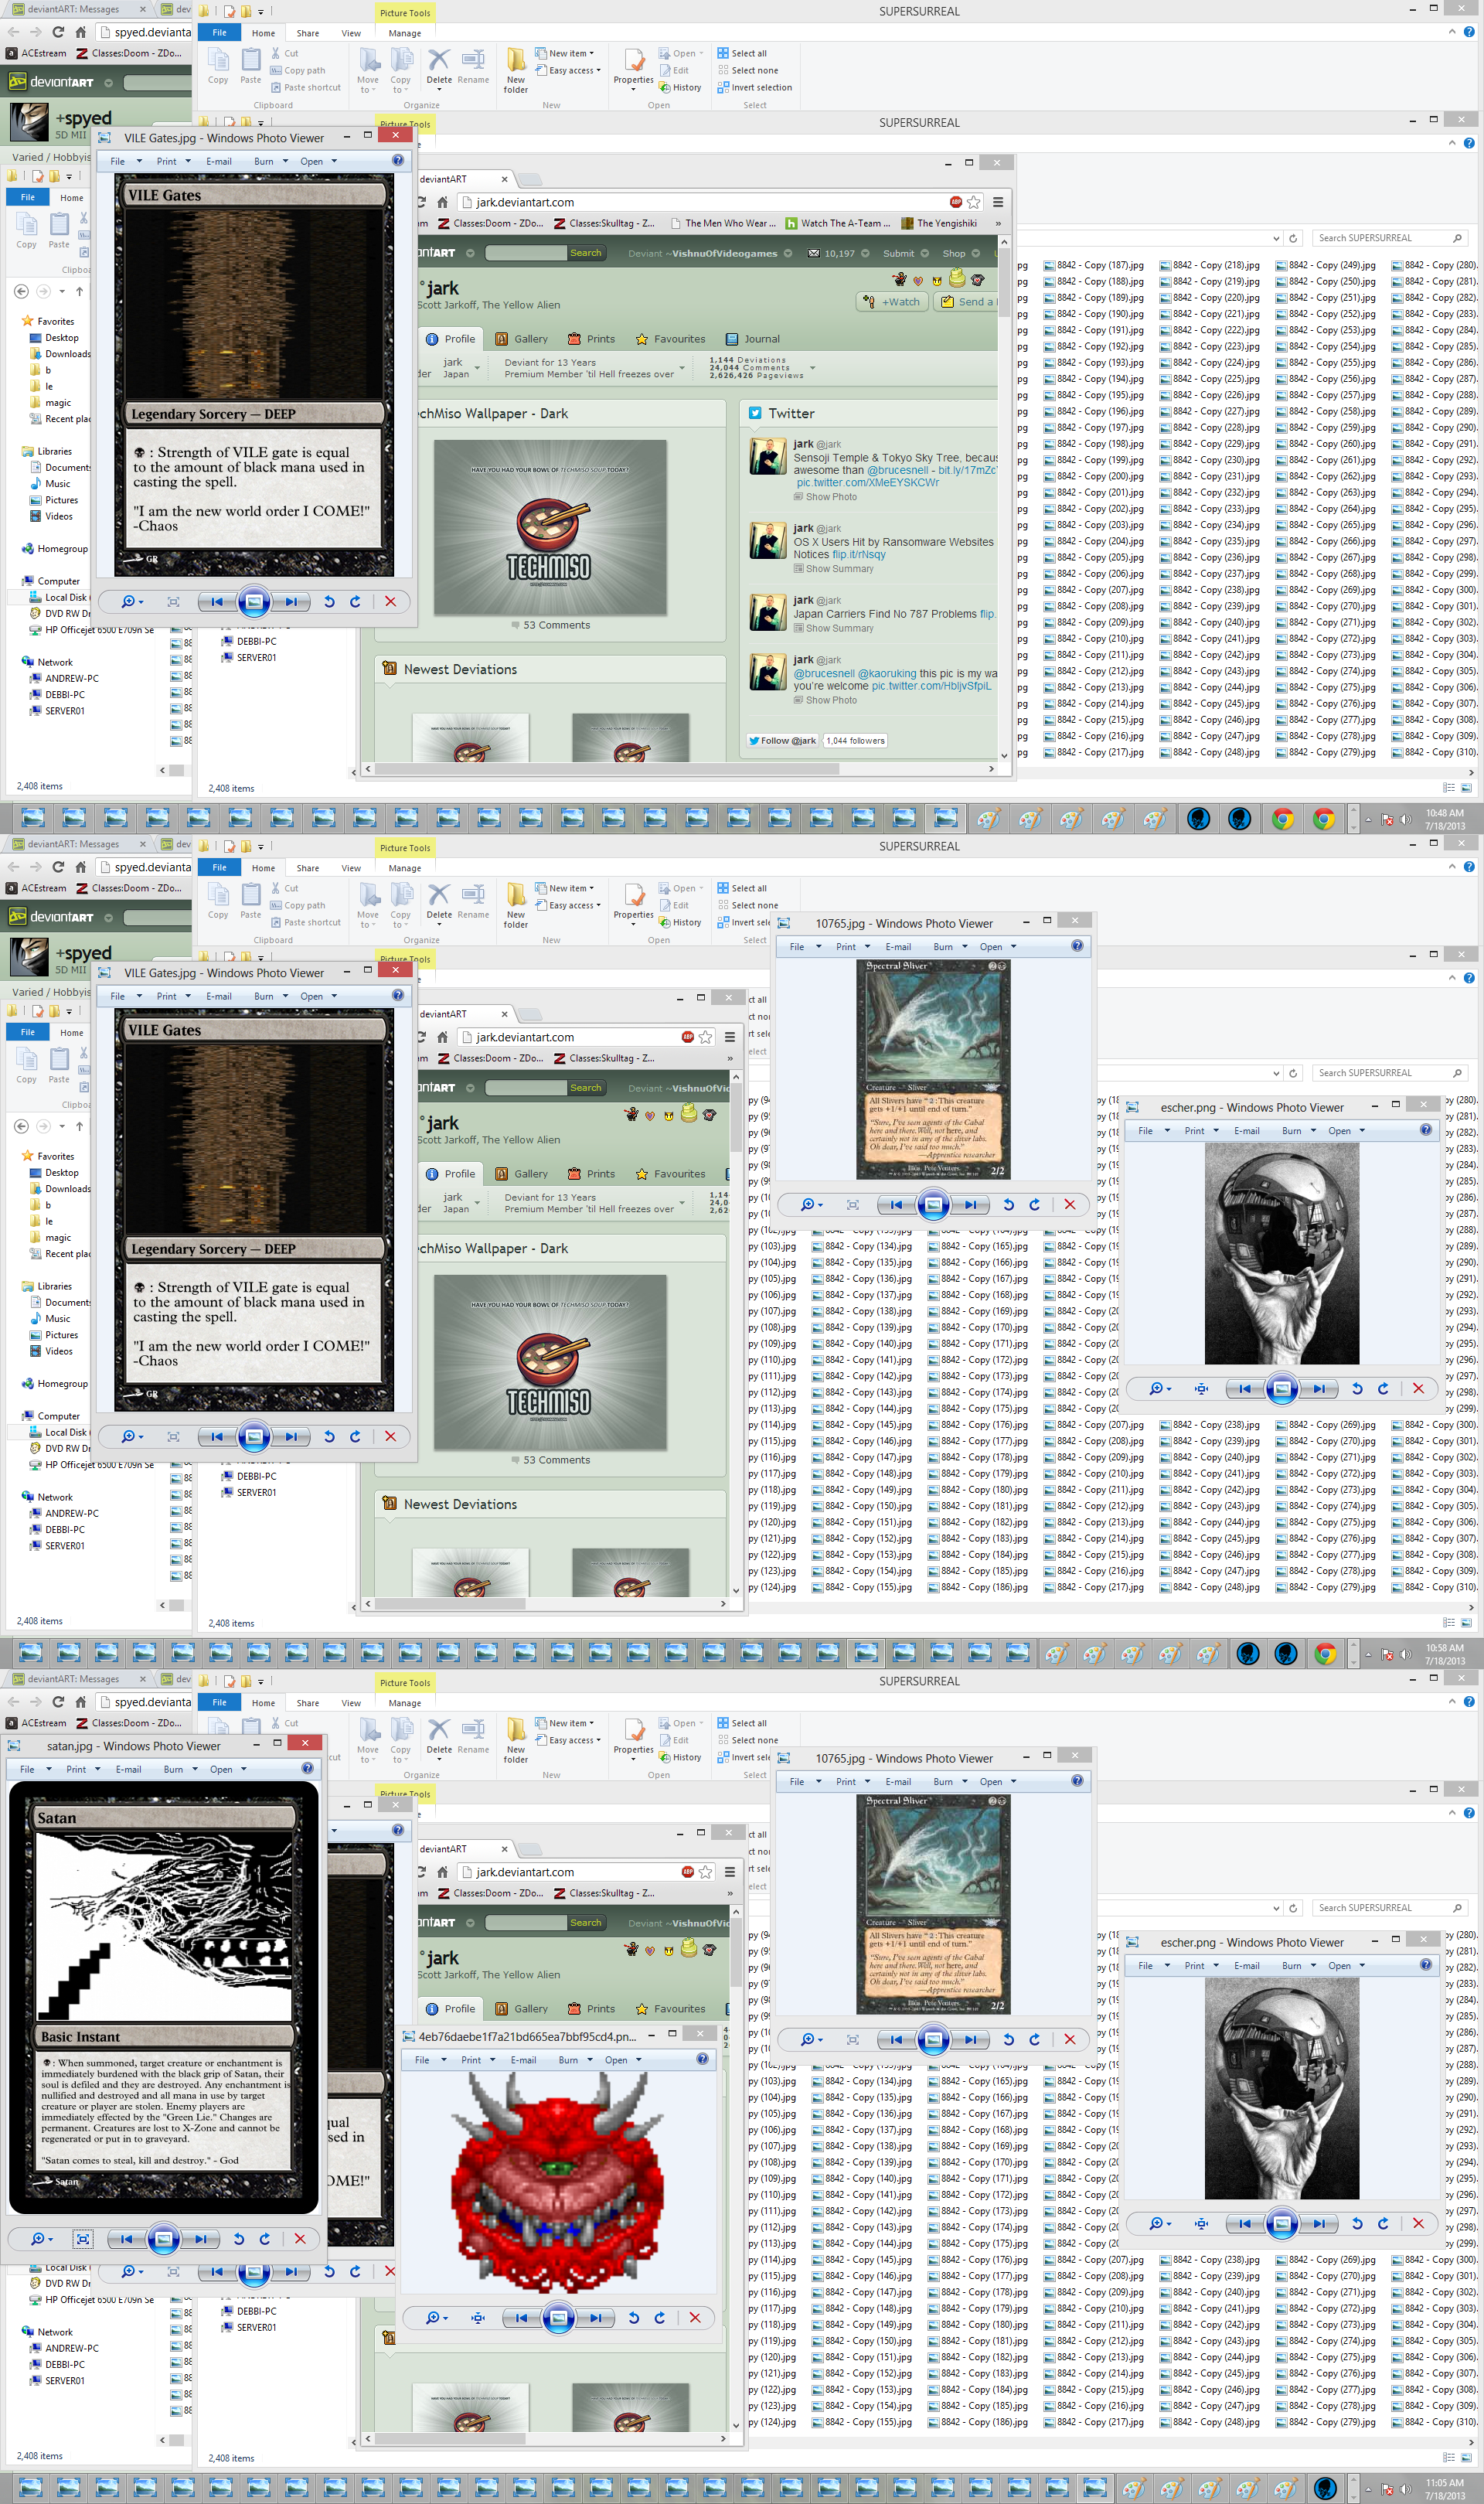
Task: Open 'The Yengishiki' bookmark
Action: click(x=939, y=224)
